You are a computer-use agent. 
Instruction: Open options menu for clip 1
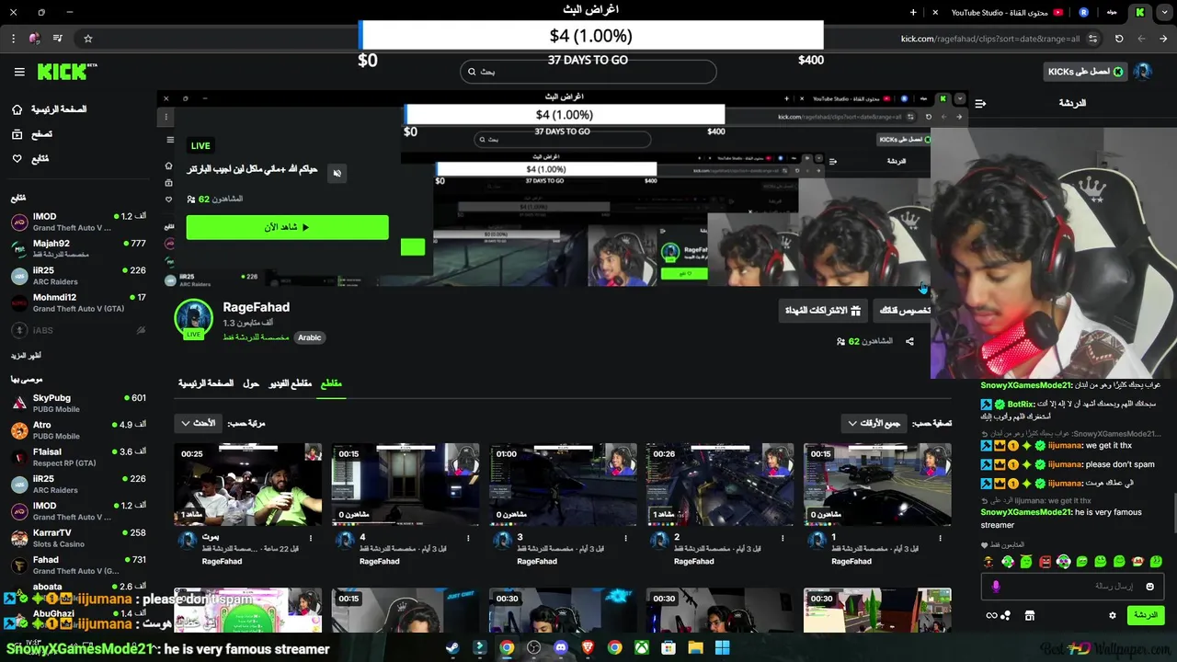(941, 538)
